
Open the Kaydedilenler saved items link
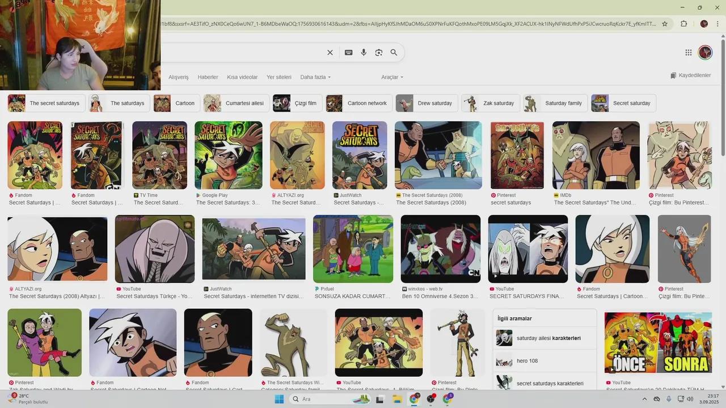pos(690,75)
